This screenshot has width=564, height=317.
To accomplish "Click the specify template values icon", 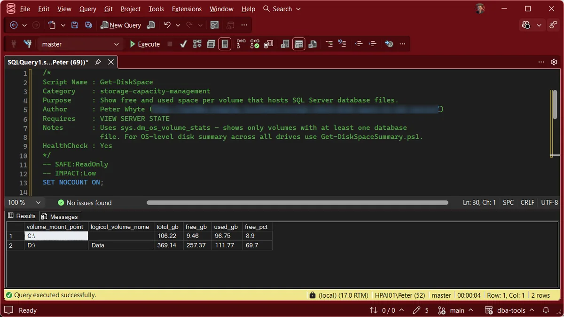I will 389,44.
